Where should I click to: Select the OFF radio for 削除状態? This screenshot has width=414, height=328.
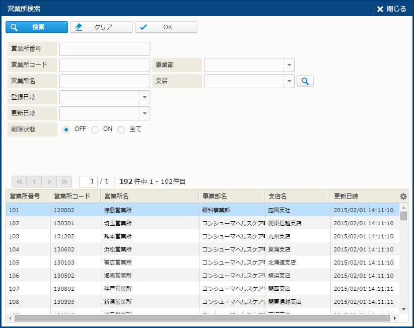coord(66,129)
